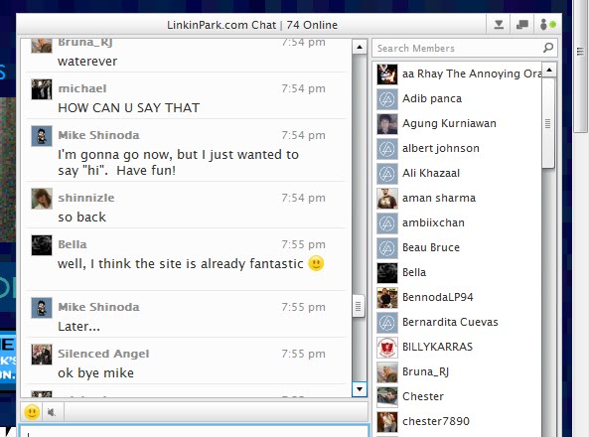Click the "ok bye mike" message
Image resolution: width=589 pixels, height=437 pixels.
click(x=95, y=373)
